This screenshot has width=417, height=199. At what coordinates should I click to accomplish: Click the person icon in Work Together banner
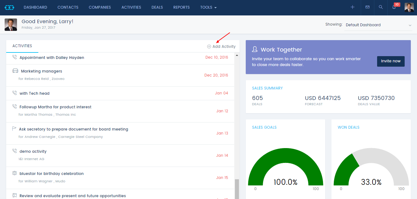255,49
